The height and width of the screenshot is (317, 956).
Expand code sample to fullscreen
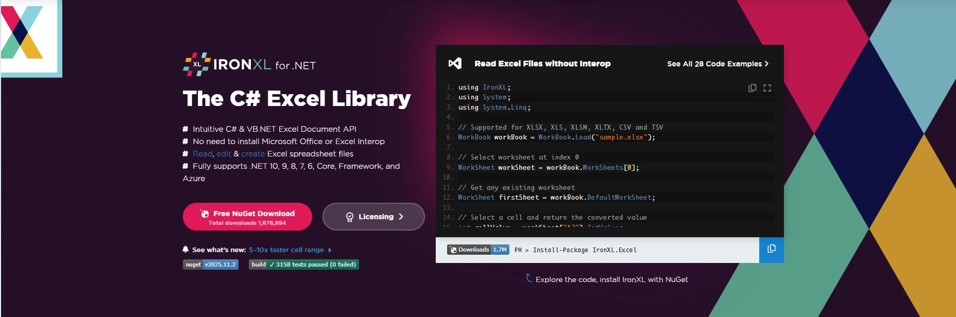pyautogui.click(x=767, y=88)
